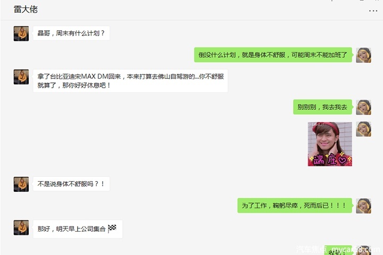Click the partially visible 收到 green bubble
Screen dimensions: 383x255
(x=338, y=250)
